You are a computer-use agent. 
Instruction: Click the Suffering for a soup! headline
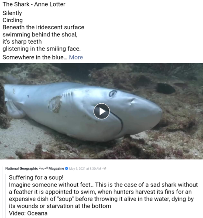36,177
